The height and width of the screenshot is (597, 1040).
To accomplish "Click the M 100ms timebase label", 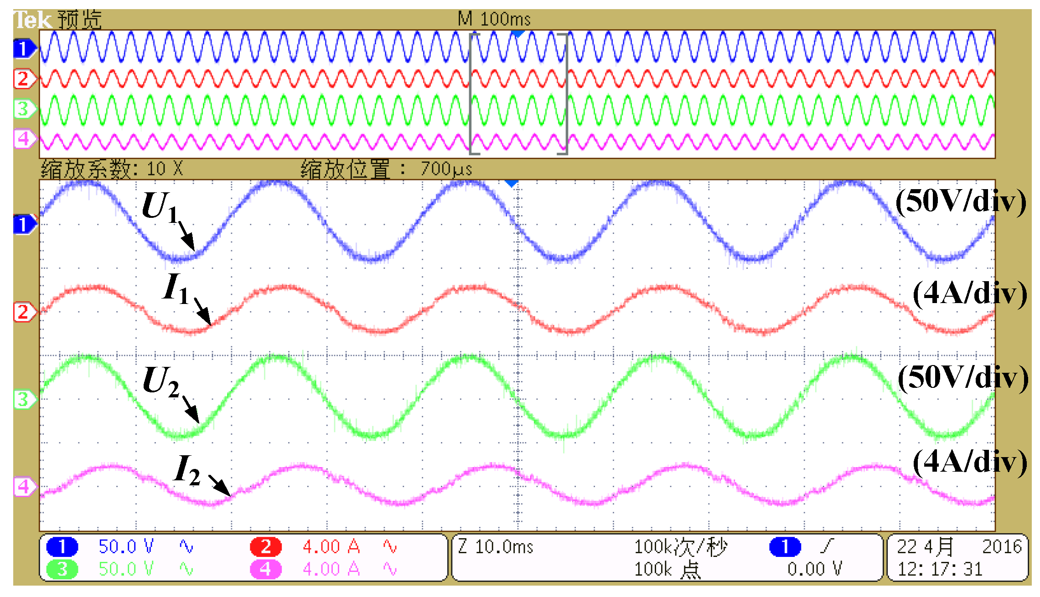I will pyautogui.click(x=494, y=19).
